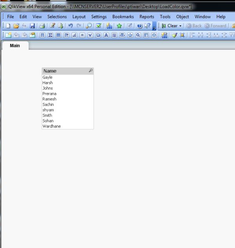Open the View menu
The image size is (235, 248).
pyautogui.click(x=37, y=16)
